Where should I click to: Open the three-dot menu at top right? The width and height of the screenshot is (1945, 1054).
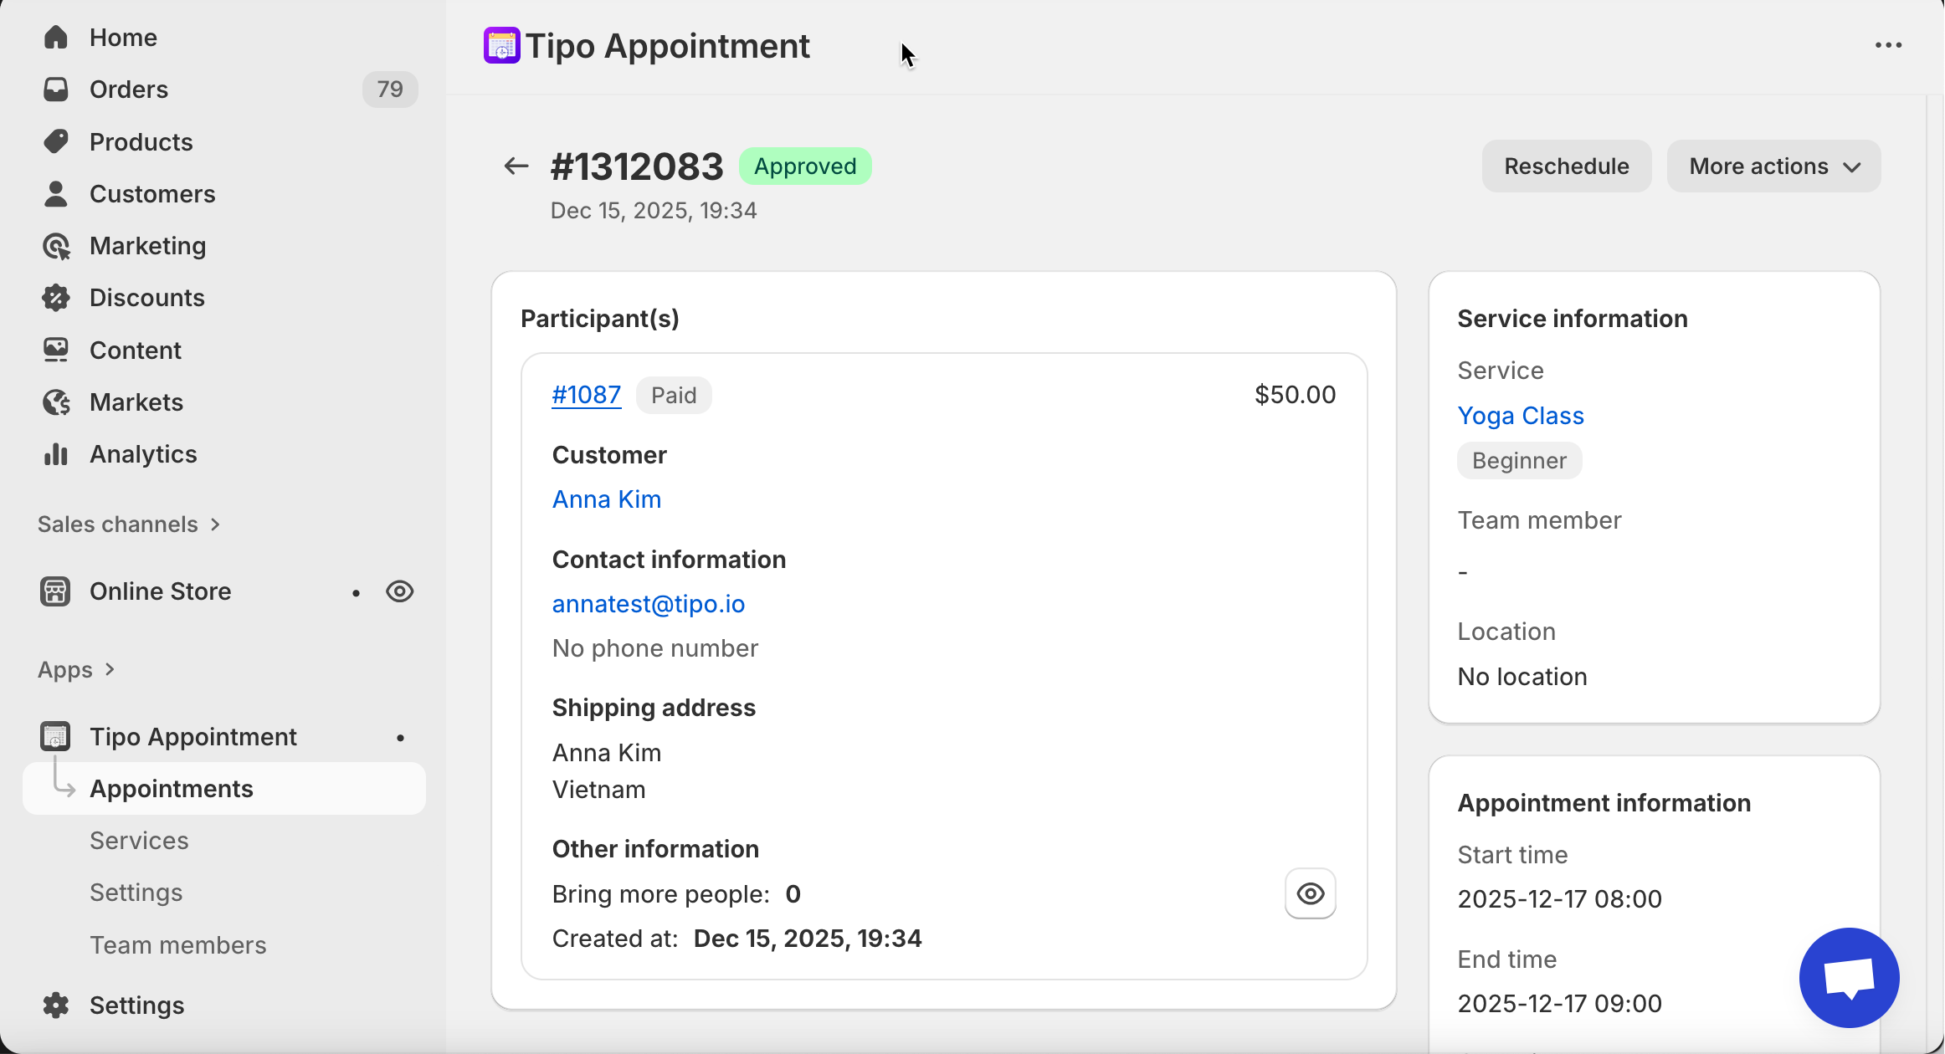click(1888, 46)
